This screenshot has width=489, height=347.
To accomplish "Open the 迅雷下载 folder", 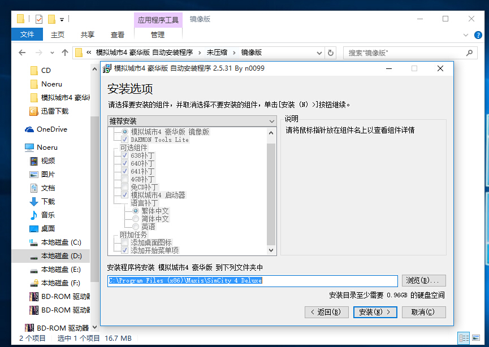I will point(54,111).
